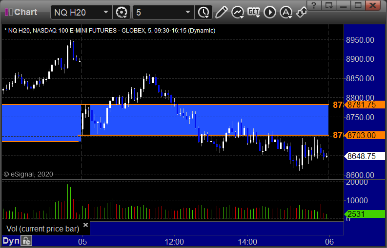Open the time template clock icon
Screen dimensions: 387x248
coord(204,12)
